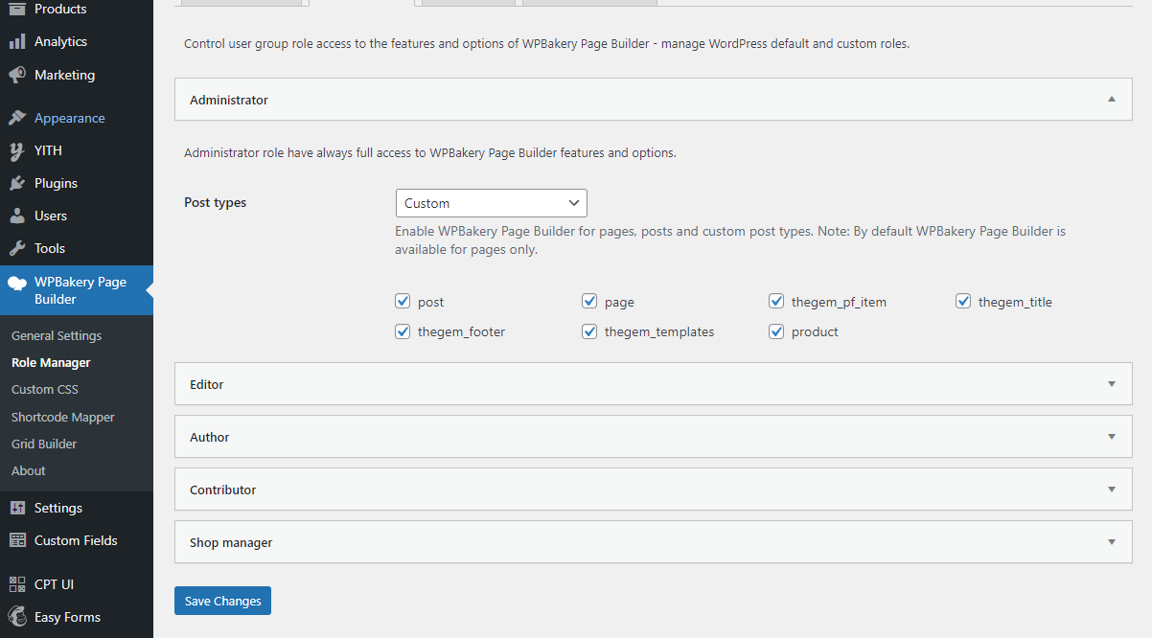Image resolution: width=1152 pixels, height=638 pixels.
Task: Click the Users person icon
Action: (17, 216)
